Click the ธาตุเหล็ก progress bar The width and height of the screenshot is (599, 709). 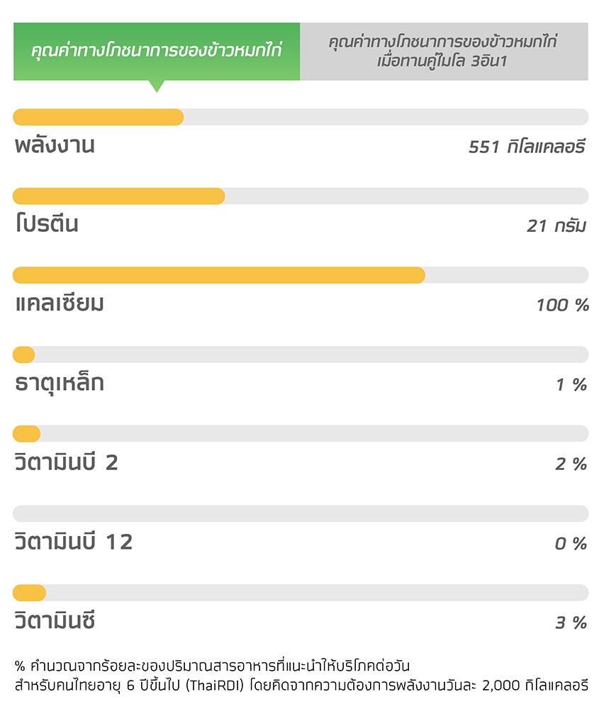click(x=301, y=354)
